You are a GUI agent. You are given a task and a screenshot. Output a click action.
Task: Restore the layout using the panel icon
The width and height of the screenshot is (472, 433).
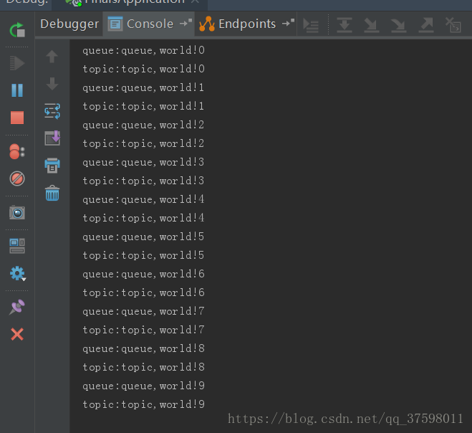pos(17,246)
